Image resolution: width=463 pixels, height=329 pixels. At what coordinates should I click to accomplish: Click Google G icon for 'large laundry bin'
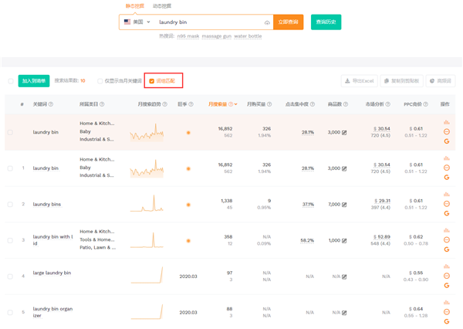tap(446, 286)
